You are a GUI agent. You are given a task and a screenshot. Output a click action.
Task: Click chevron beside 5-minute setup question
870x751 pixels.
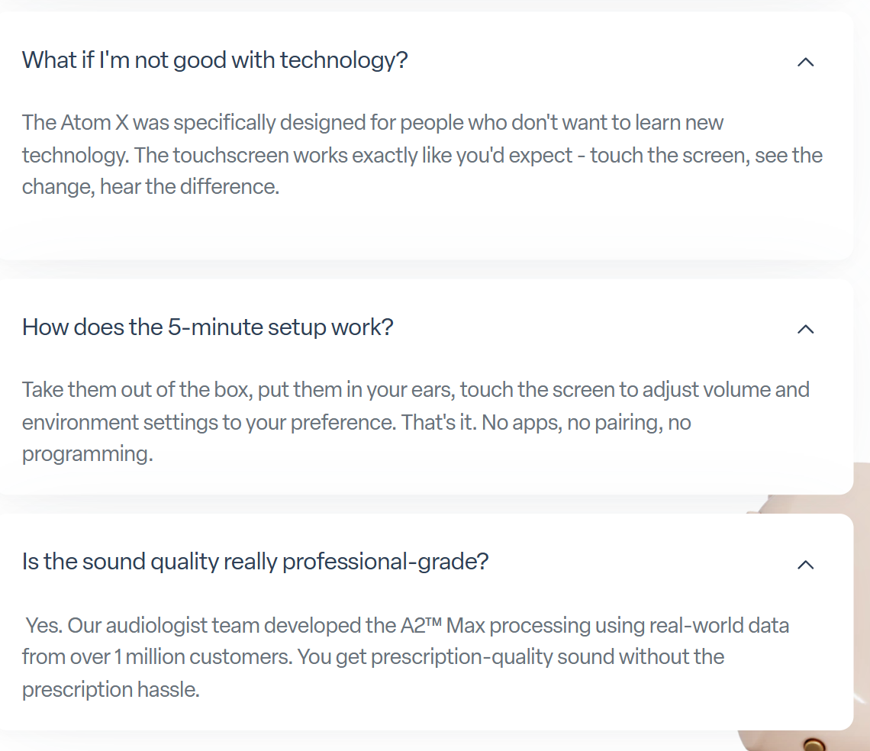click(805, 329)
